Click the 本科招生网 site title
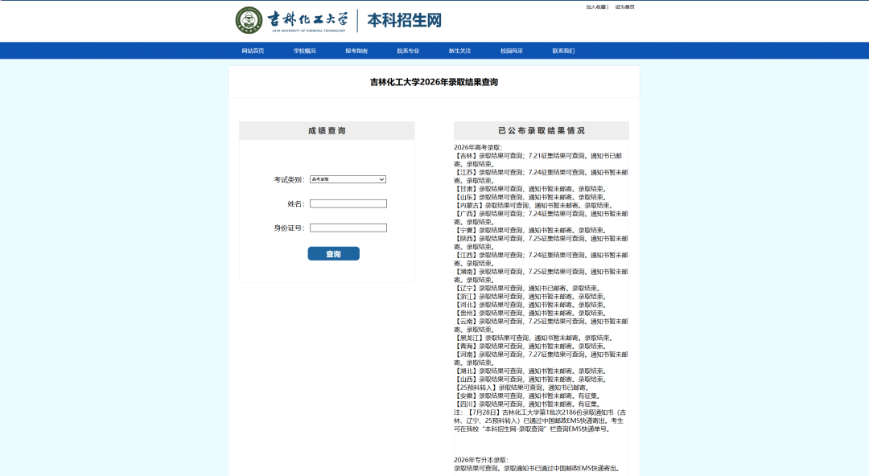869x476 pixels. click(x=405, y=20)
